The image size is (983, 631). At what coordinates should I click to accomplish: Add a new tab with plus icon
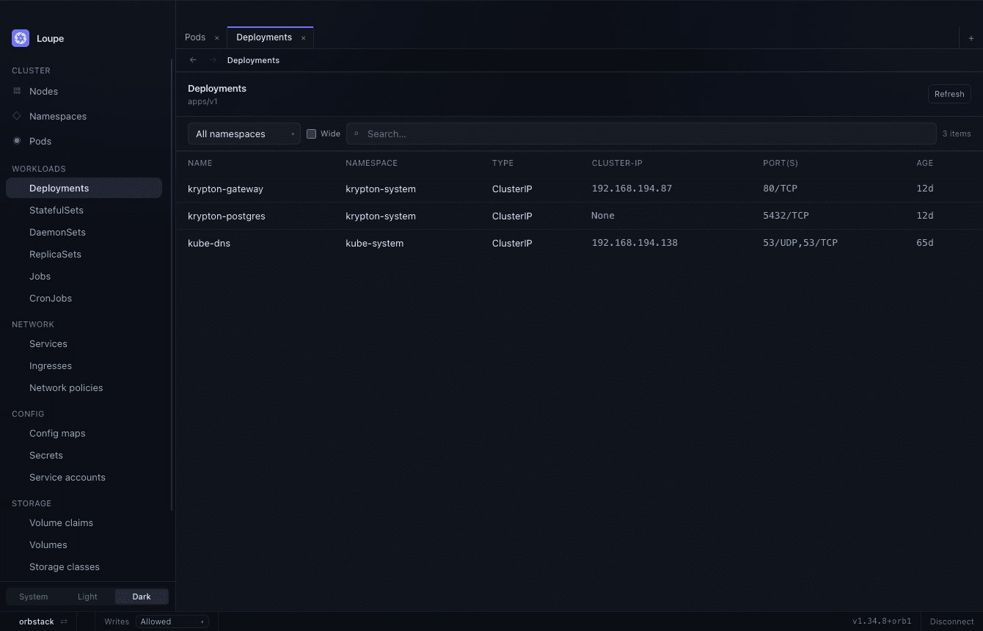(971, 38)
